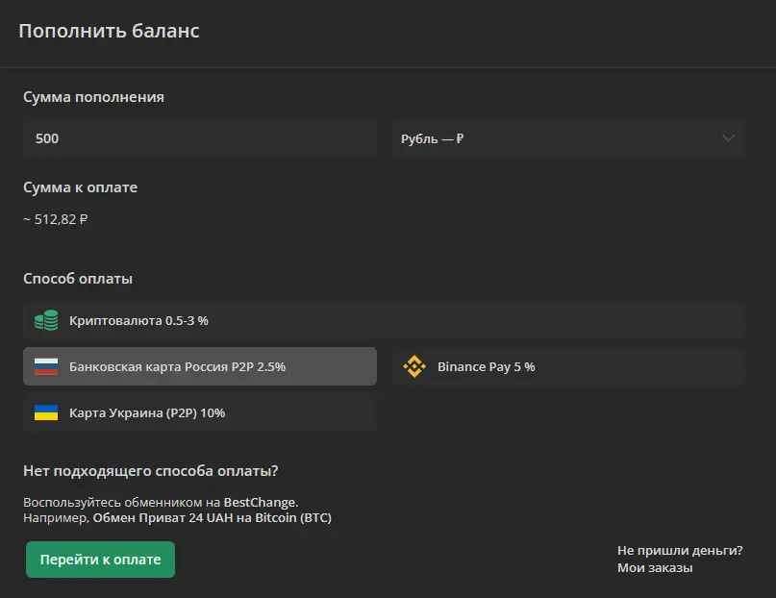Click the Сумма пополнения label
776x598 pixels.
point(93,97)
